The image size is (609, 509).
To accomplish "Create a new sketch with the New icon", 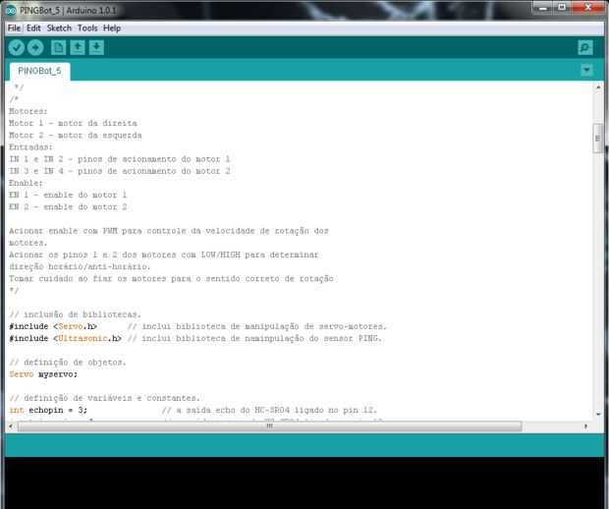I will (x=58, y=48).
